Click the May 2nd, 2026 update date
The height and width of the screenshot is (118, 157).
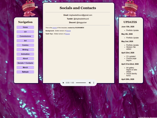pos(127,41)
